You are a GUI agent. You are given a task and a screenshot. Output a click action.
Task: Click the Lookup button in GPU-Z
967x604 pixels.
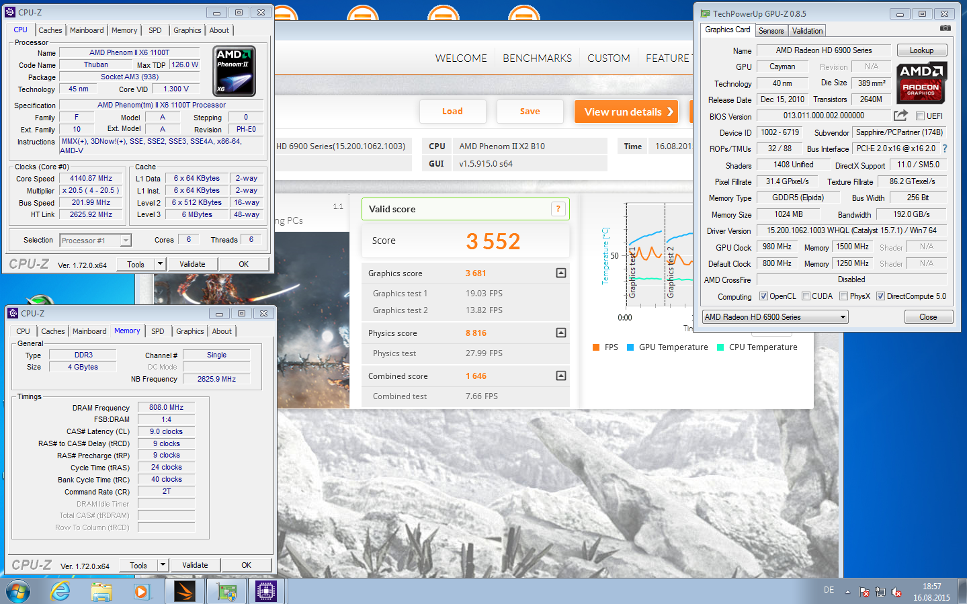[x=921, y=50]
